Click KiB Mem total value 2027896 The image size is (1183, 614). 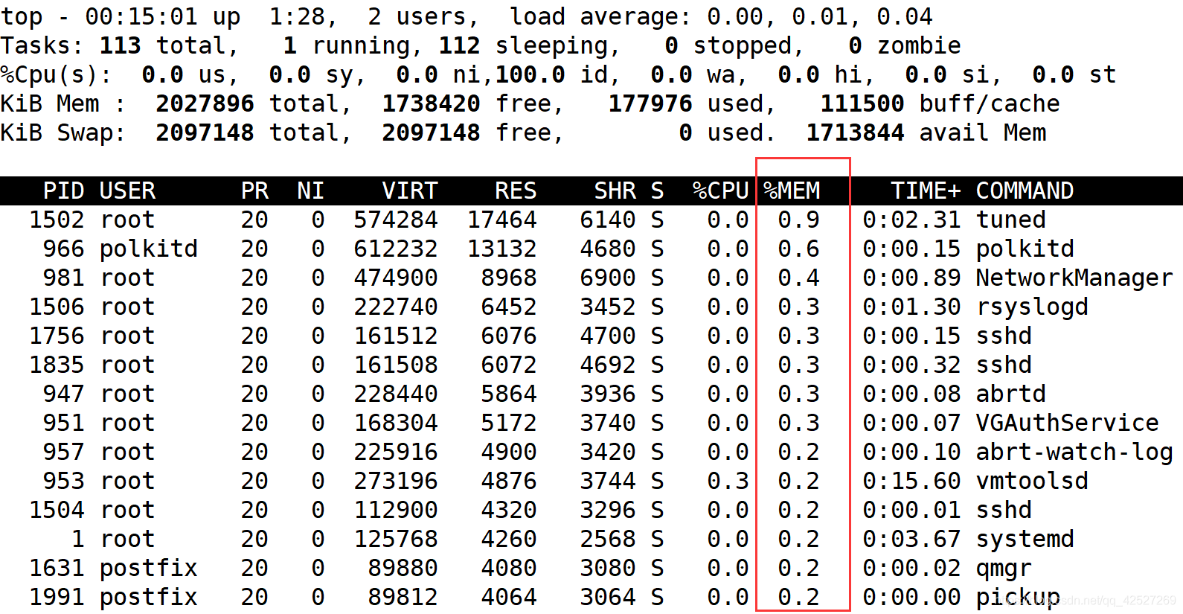coord(205,104)
